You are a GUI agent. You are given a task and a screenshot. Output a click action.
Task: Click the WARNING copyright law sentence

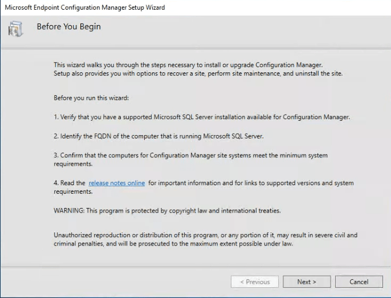pyautogui.click(x=166, y=211)
